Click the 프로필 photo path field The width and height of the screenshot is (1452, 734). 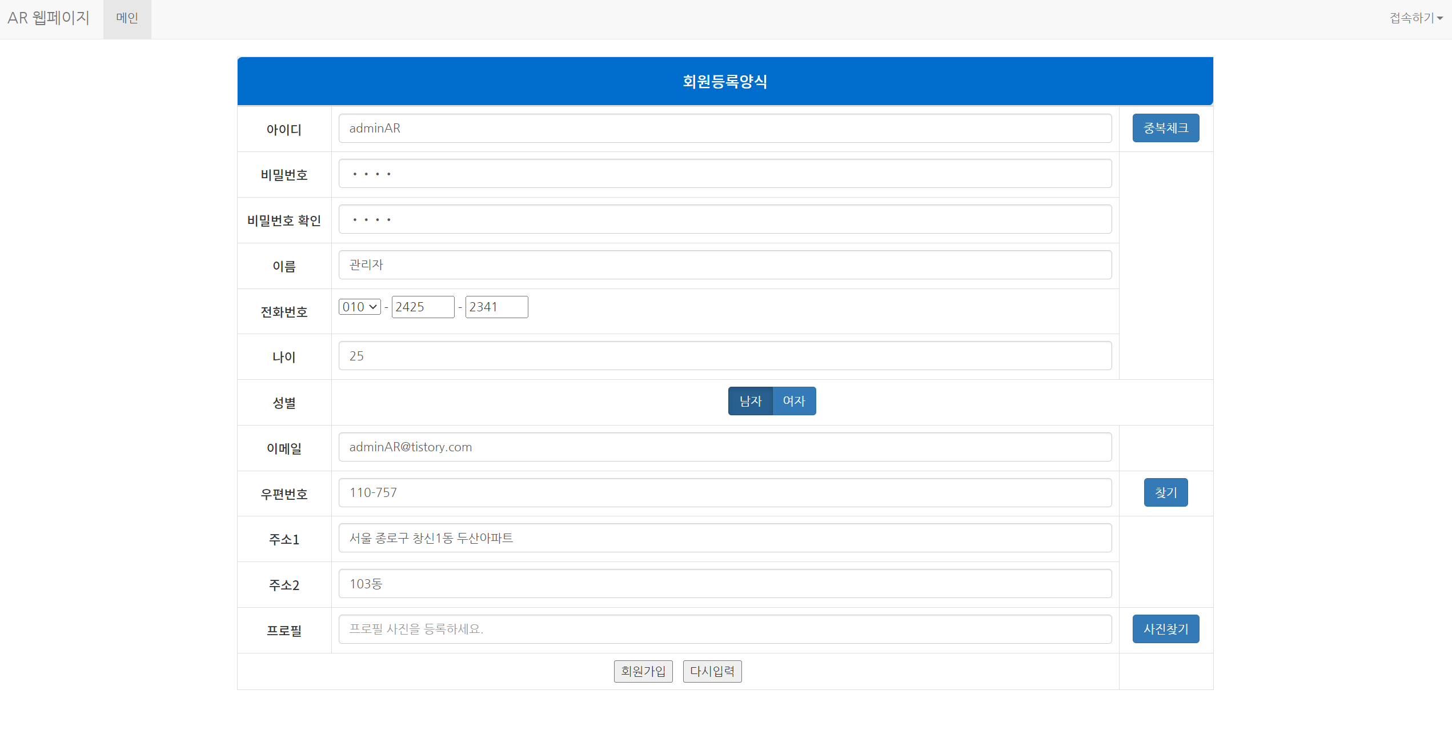(724, 629)
